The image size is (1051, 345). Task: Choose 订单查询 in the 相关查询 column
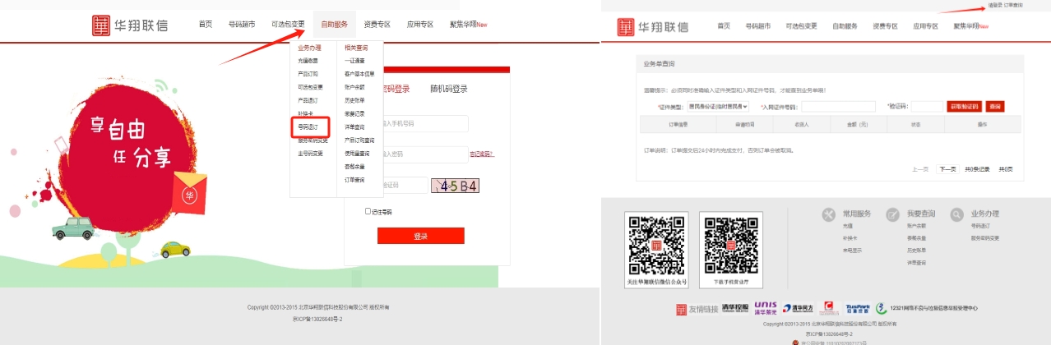(354, 180)
